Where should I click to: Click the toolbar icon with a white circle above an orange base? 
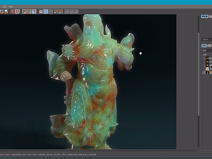(6, 11)
